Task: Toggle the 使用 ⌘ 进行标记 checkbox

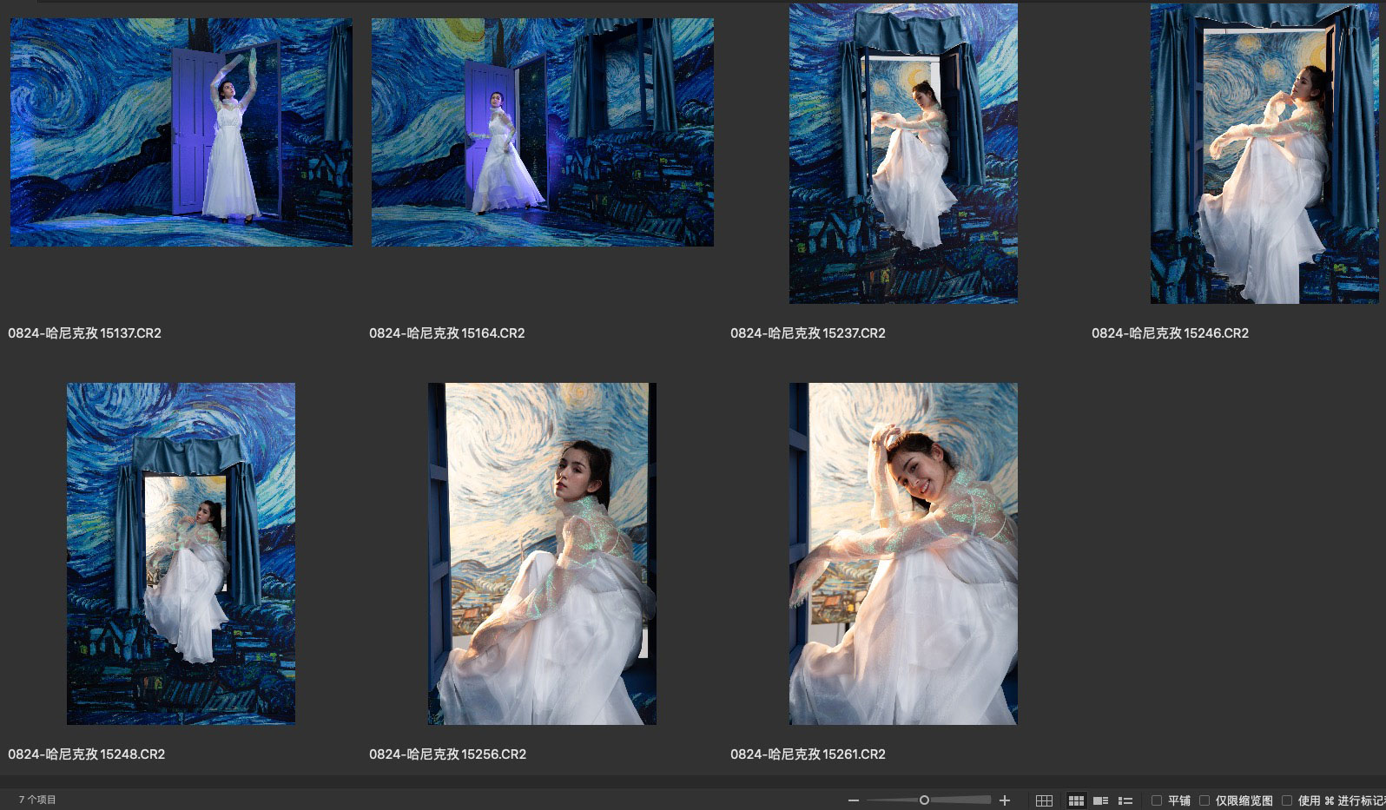Action: tap(1287, 800)
